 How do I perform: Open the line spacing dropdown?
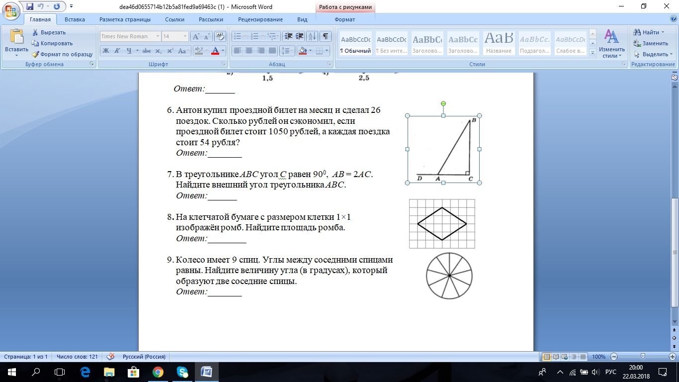click(287, 51)
